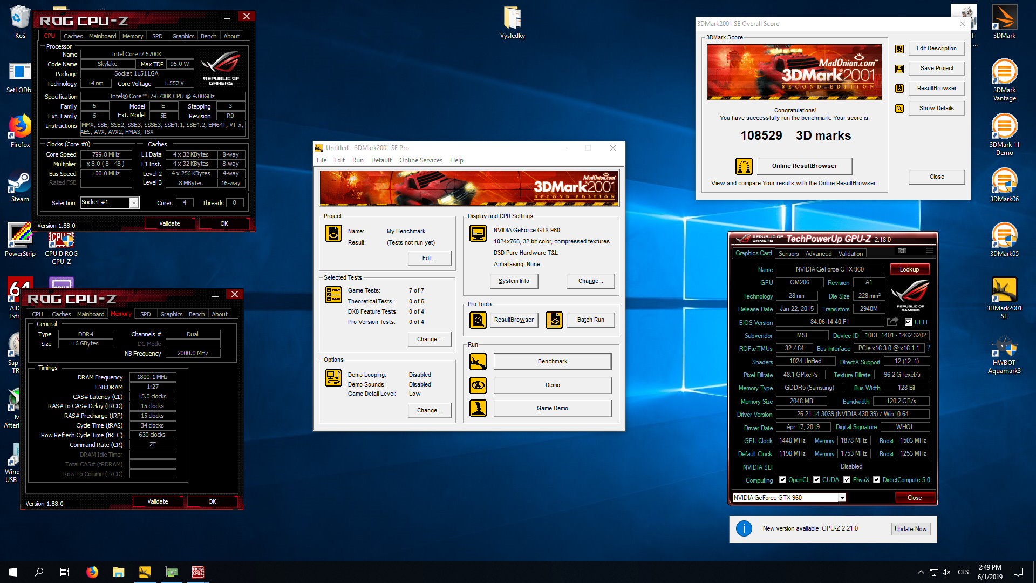Screen dimensions: 1036x583
Task: Open the Run menu in 3DMark2001
Action: click(x=358, y=160)
